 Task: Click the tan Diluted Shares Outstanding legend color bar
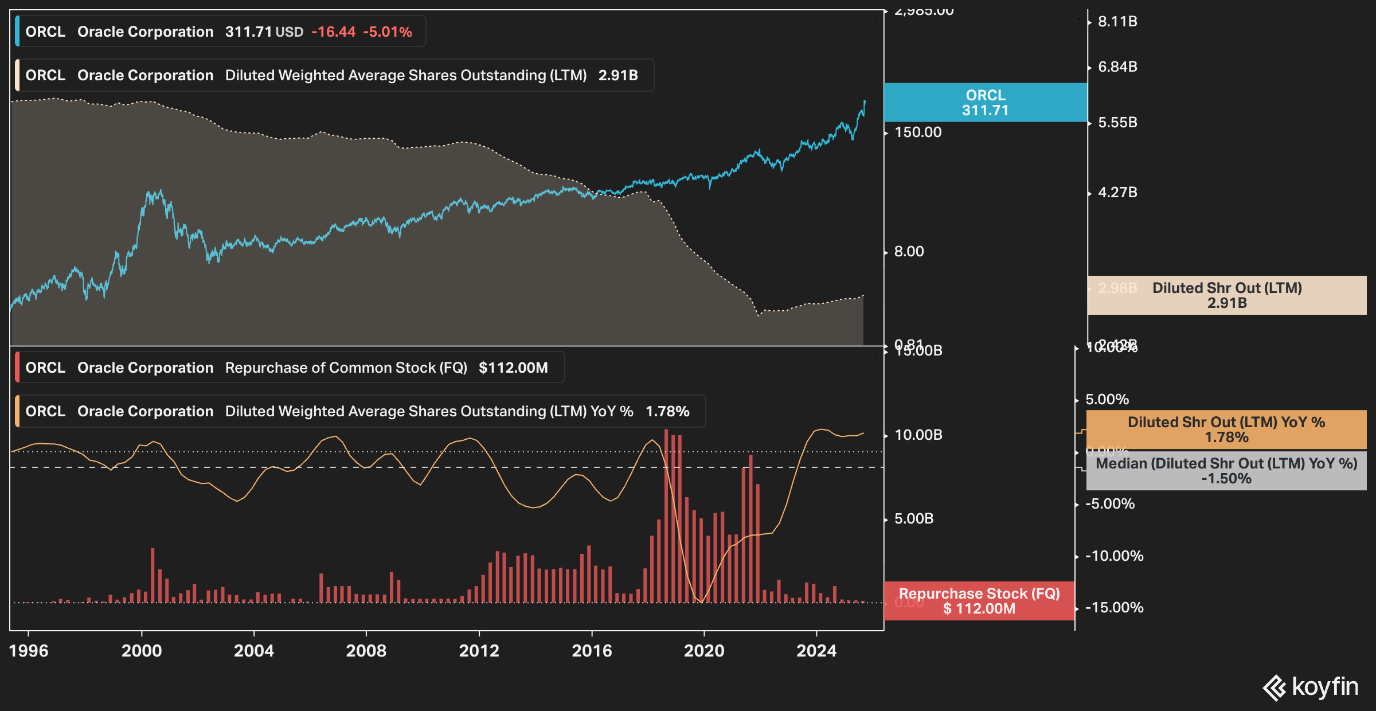(18, 75)
